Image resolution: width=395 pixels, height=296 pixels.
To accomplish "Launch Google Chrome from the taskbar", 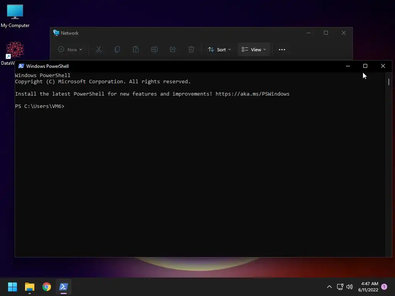I will [47, 287].
